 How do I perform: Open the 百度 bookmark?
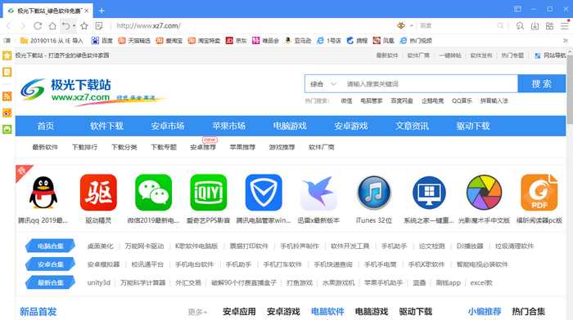click(102, 41)
